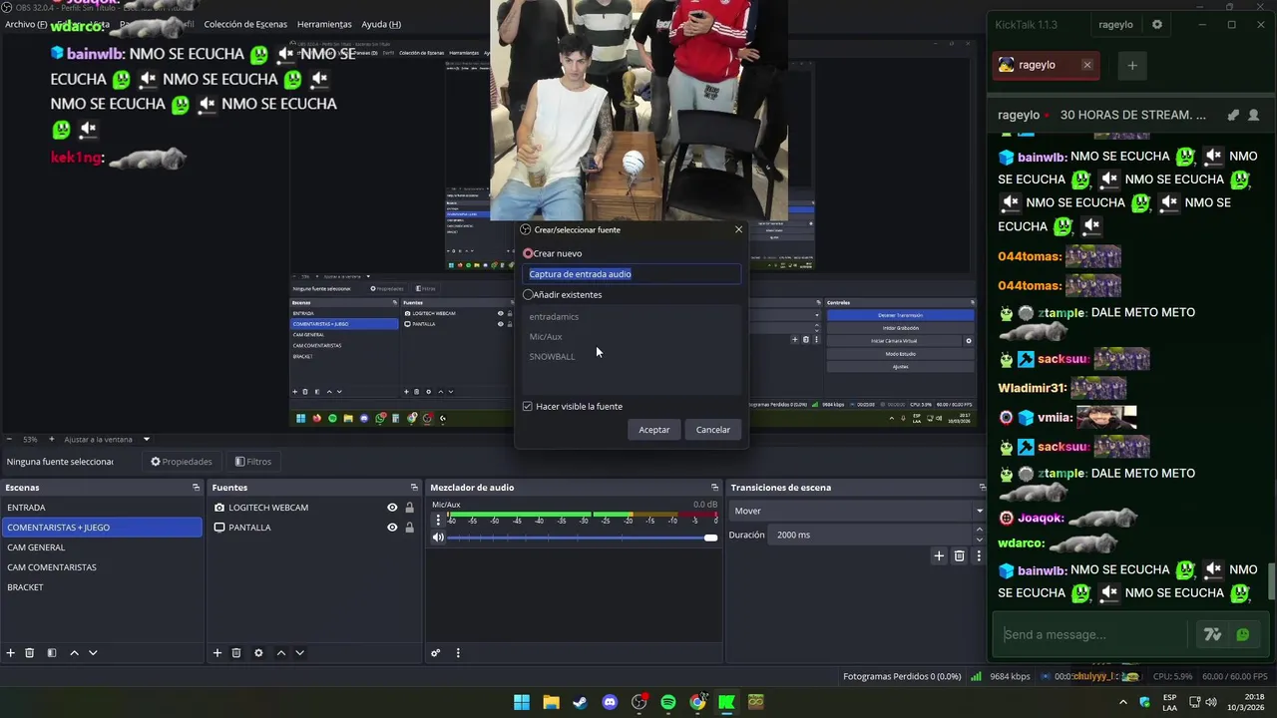
Task: Click the KickTalk chat scrollbar
Action: coord(1272,580)
